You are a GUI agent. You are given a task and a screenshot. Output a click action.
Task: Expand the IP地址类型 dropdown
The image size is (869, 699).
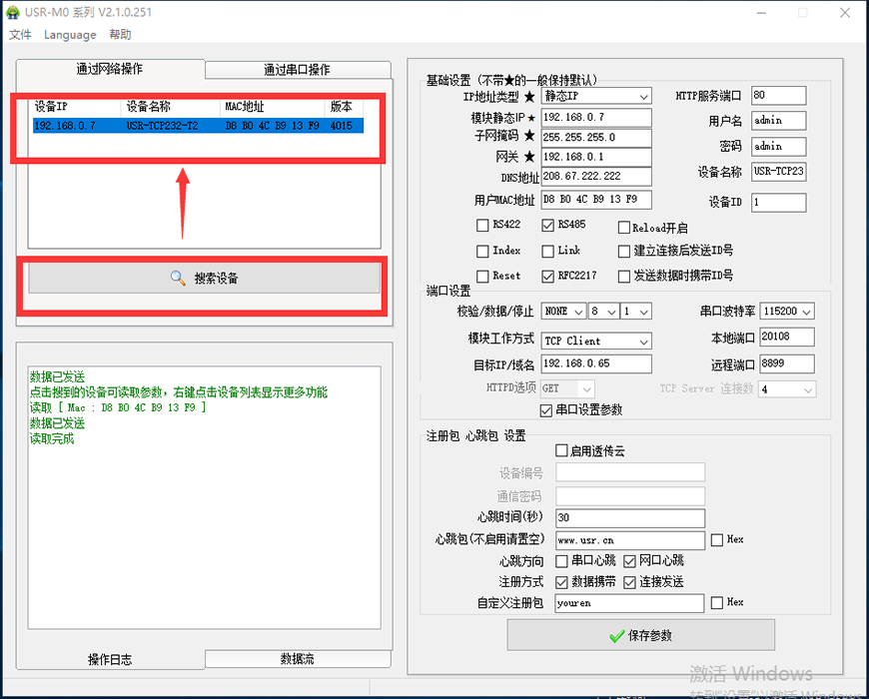(643, 97)
